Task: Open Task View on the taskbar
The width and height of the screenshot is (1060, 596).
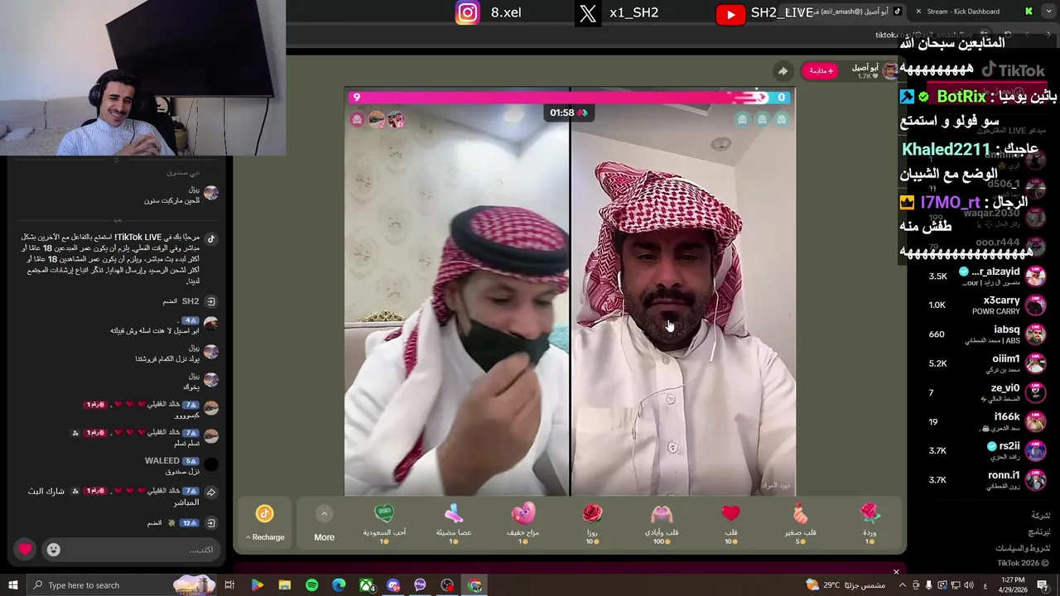Action: coord(229,585)
